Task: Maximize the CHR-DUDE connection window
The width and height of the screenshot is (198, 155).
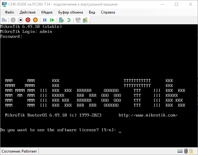Action: 176,4
